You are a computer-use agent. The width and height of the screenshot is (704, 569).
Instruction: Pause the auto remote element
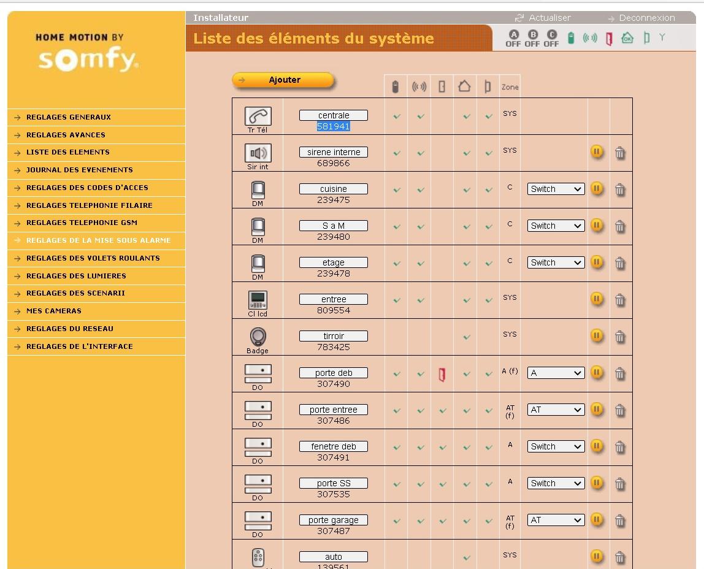point(597,557)
